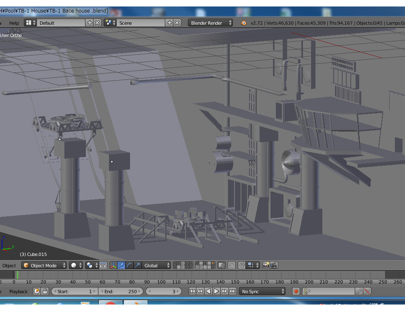Open the Global transform orientation dropdown

pos(156,265)
